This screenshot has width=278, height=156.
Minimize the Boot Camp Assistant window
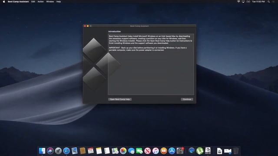point(88,26)
